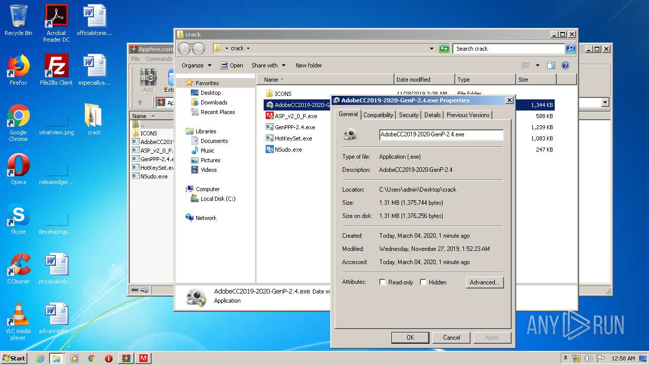This screenshot has height=365, width=649.
Task: Expand the address bar history dropdown
Action: point(431,49)
